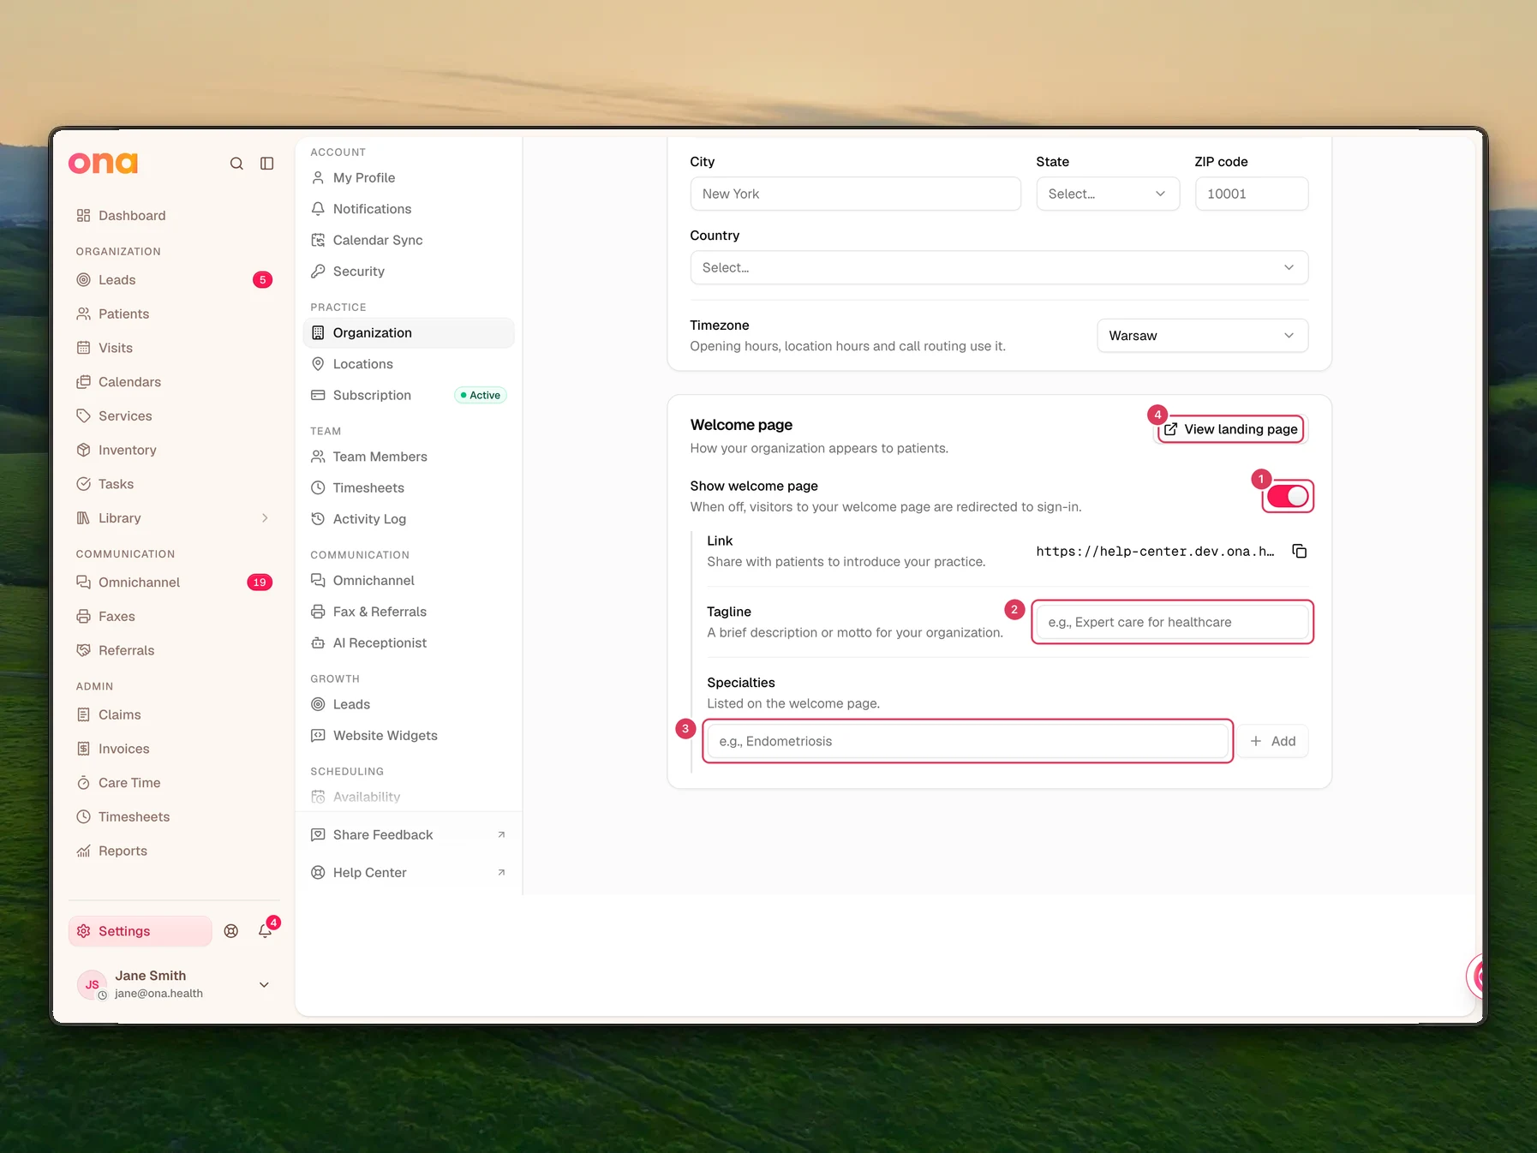
Task: Click the Specialties input field
Action: pos(968,742)
